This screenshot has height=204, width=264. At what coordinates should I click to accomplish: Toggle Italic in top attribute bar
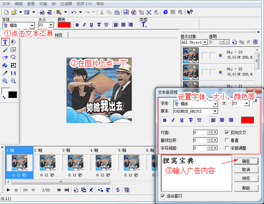click(x=84, y=25)
